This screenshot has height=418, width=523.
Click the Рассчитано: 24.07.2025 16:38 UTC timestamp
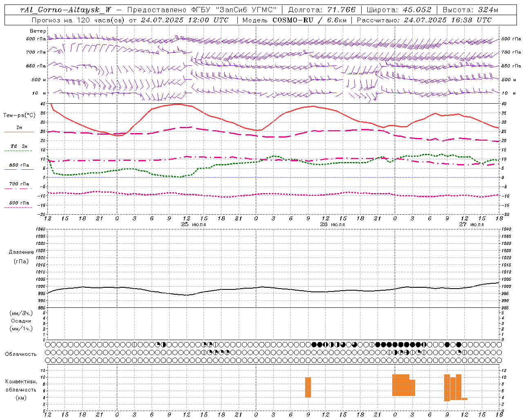pos(424,20)
